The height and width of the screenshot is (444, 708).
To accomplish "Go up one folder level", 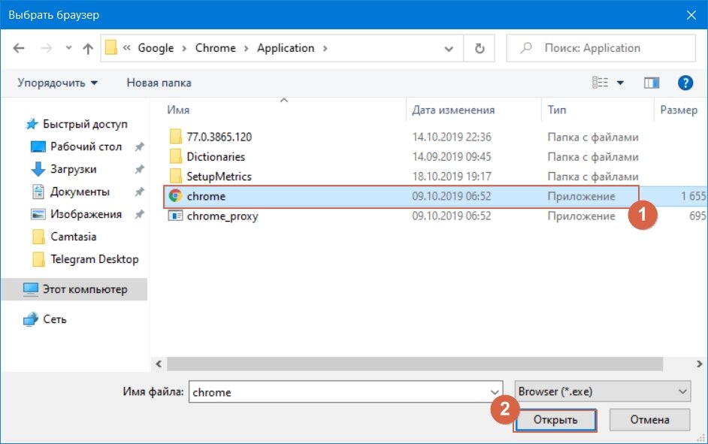I will click(88, 48).
